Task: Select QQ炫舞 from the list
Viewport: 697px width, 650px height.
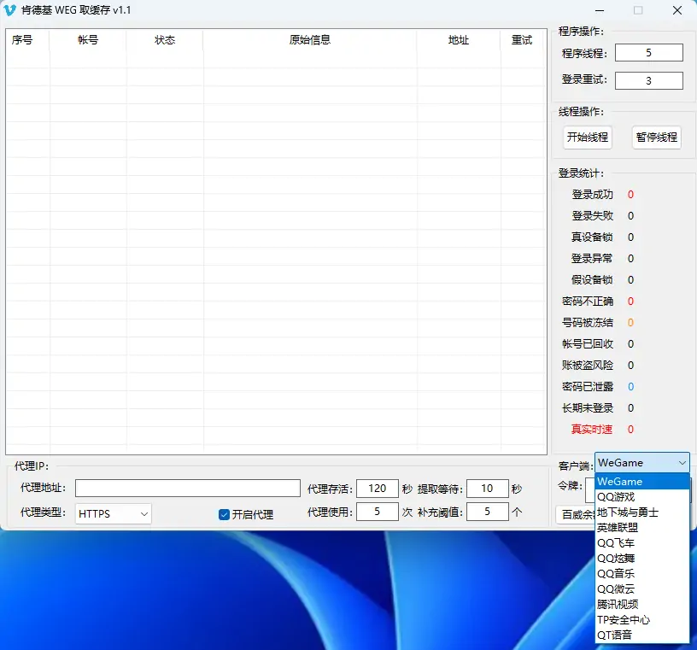Action: coord(641,559)
